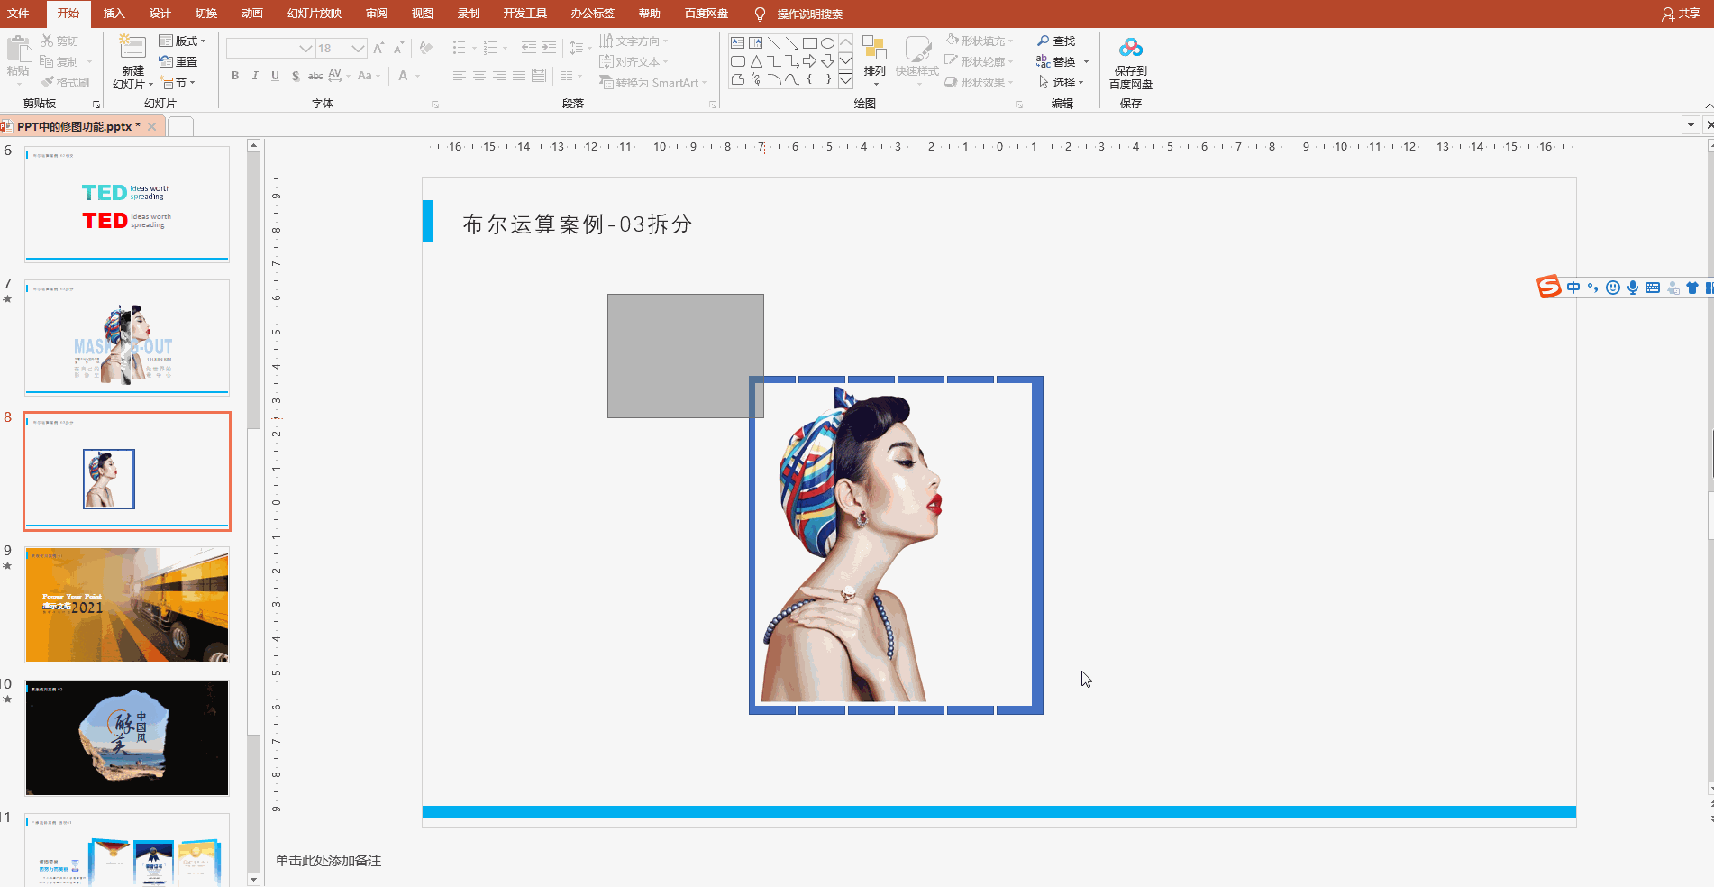Click the Sogou soft keyboard icon
The width and height of the screenshot is (1714, 887).
pyautogui.click(x=1652, y=288)
